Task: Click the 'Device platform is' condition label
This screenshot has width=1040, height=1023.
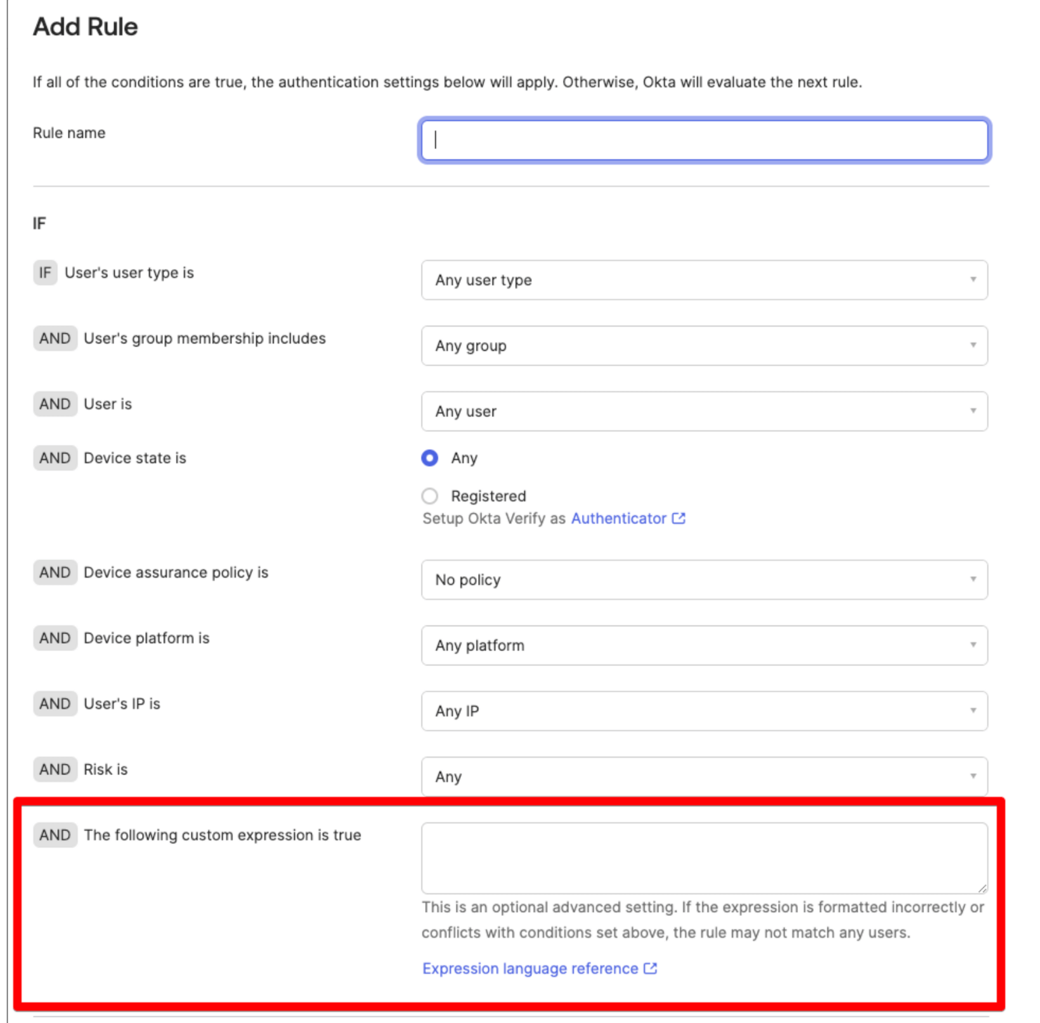Action: pyautogui.click(x=146, y=638)
